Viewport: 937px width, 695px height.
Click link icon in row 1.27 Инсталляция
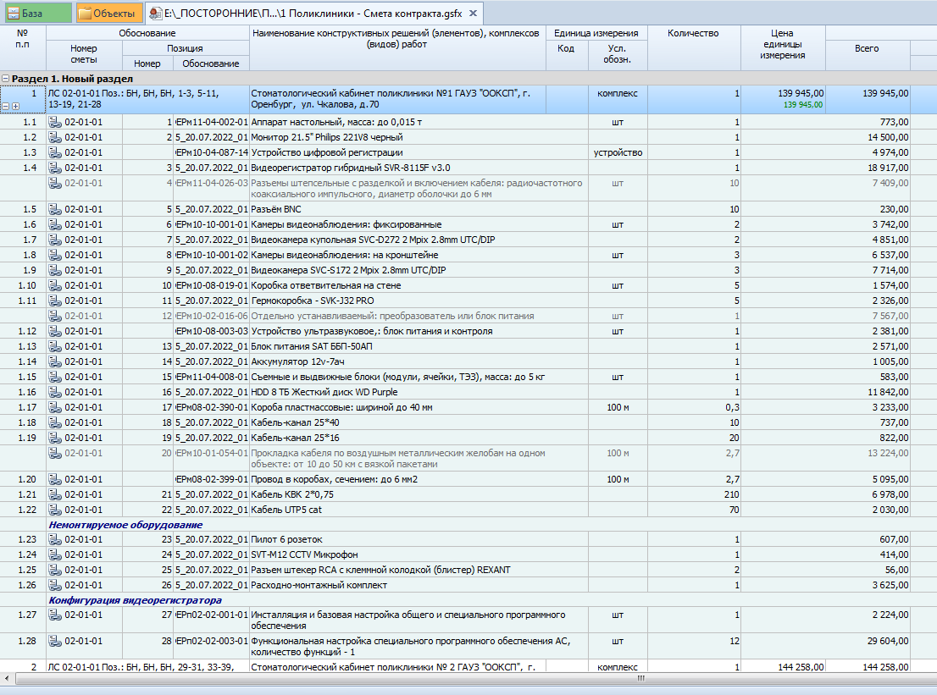(56, 615)
